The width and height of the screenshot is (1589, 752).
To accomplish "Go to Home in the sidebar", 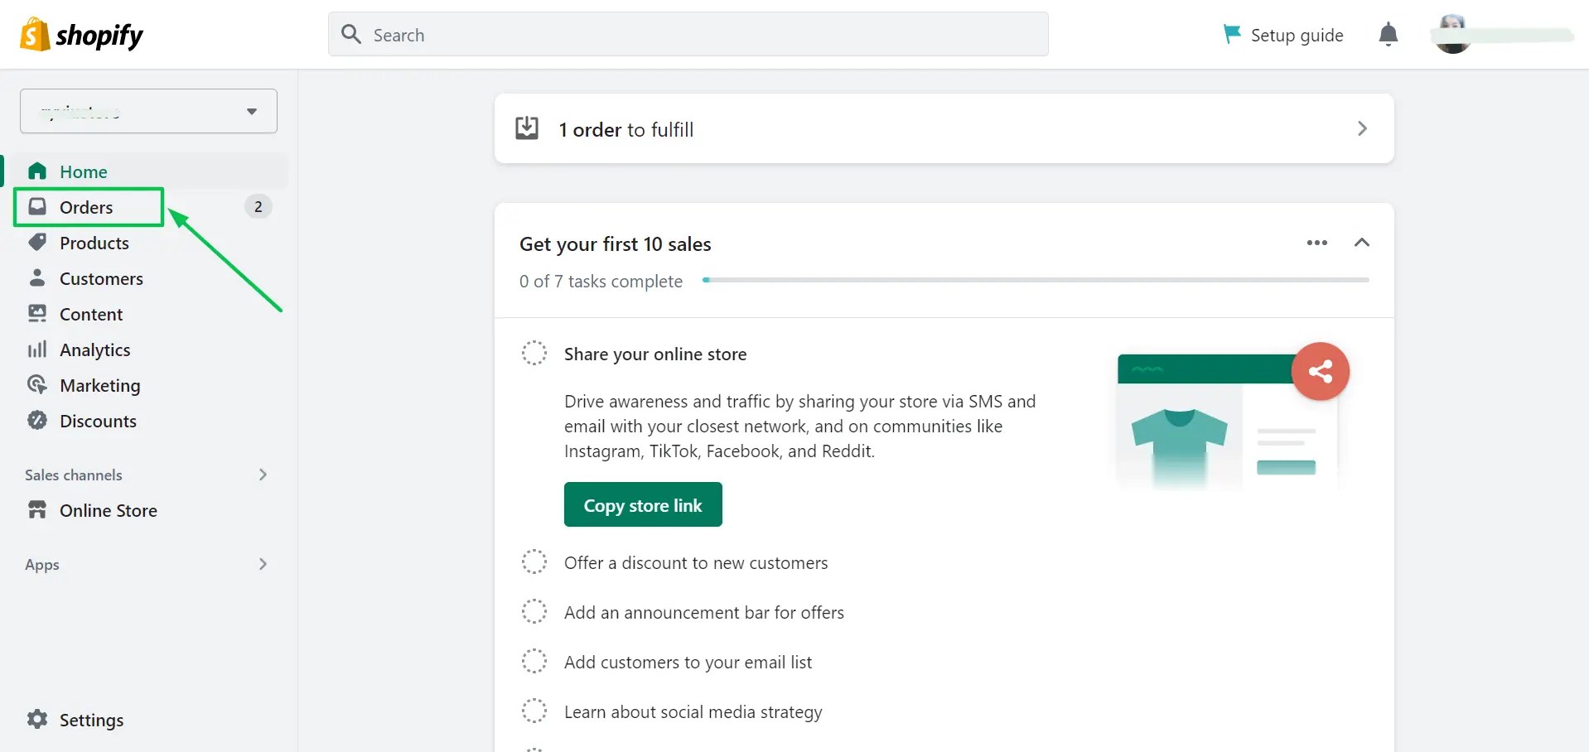I will [x=83, y=171].
